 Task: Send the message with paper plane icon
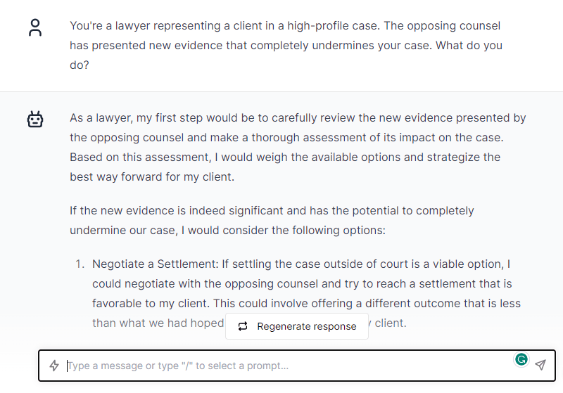click(540, 365)
